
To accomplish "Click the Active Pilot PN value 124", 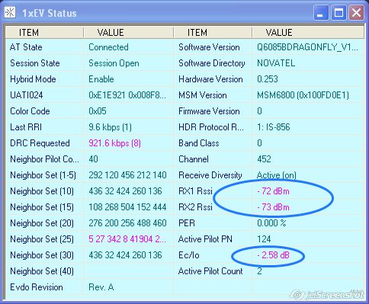I will [264, 239].
